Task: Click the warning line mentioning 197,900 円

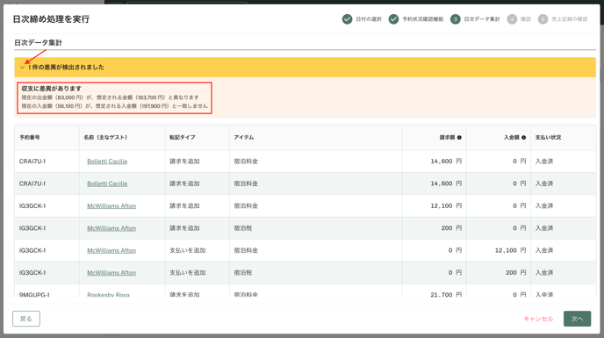Action: tap(114, 106)
